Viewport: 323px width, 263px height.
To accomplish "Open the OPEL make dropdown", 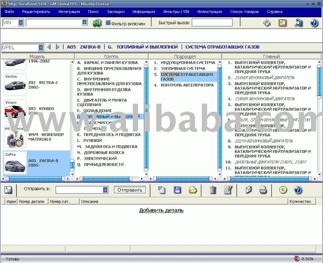I will 41,47.
